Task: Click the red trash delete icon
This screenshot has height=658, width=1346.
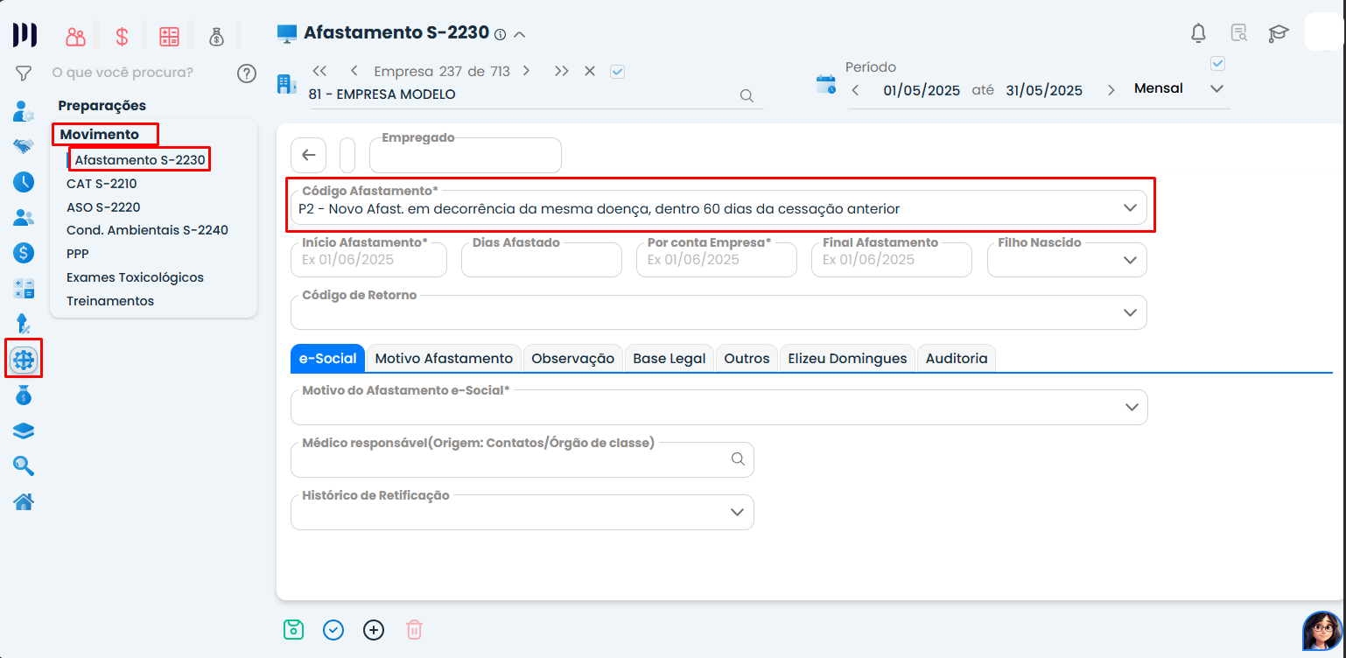Action: [414, 630]
